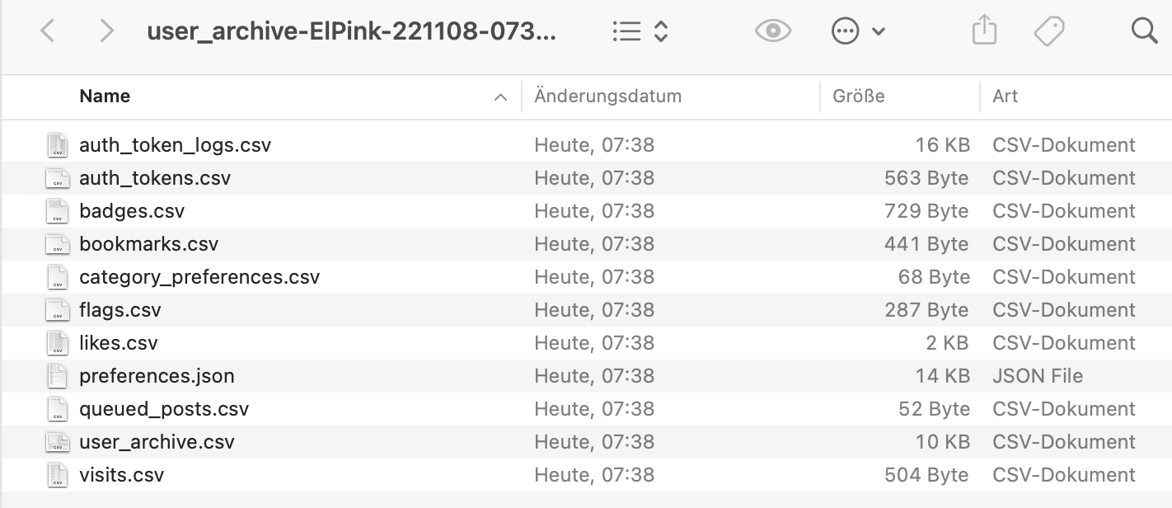
Task: Open the ellipsis action menu
Action: click(x=858, y=31)
